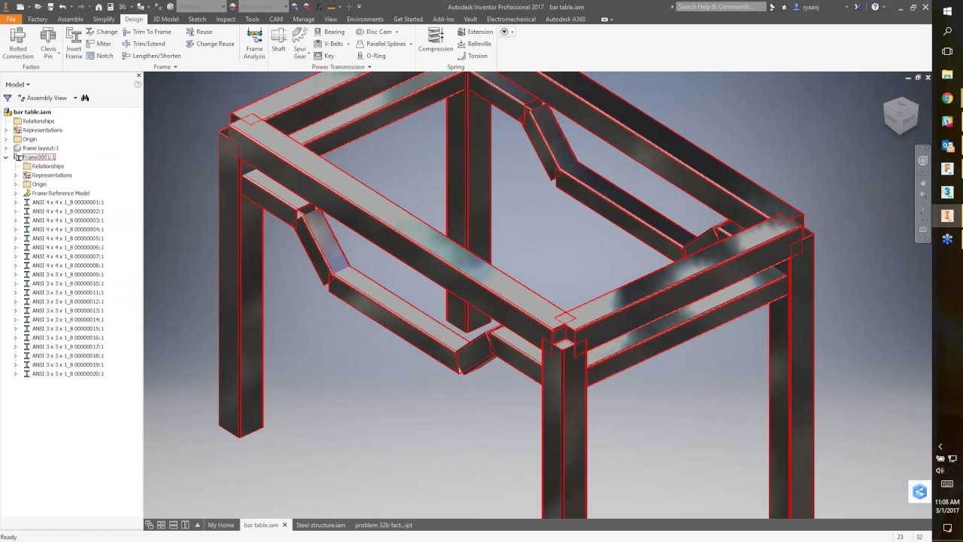Launch Frame Analysis
963x542 pixels.
click(254, 44)
